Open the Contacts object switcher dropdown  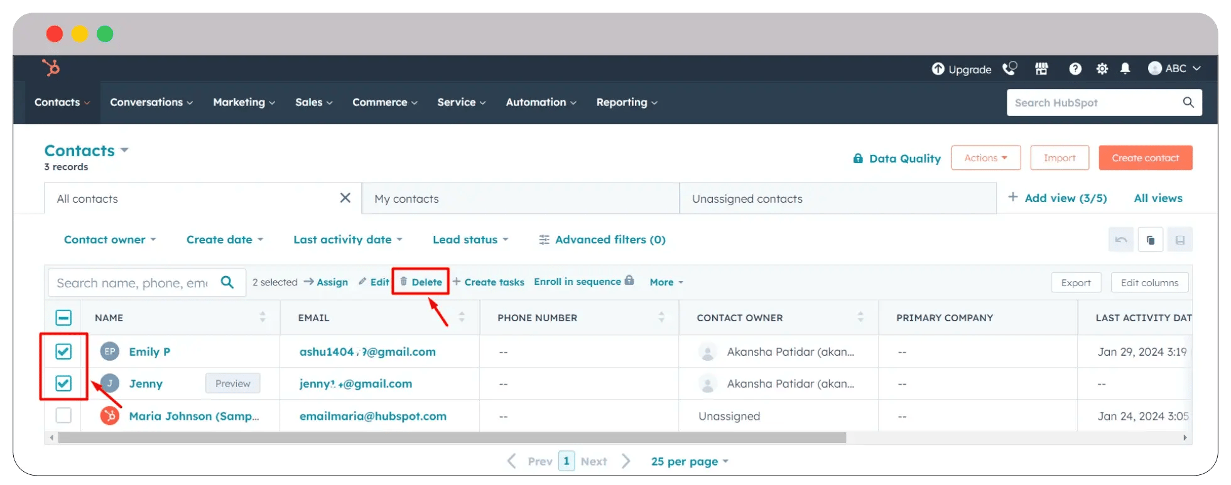(87, 151)
